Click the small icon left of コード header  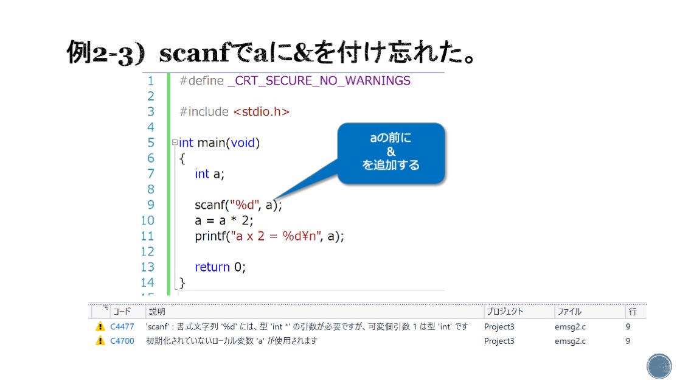(x=105, y=307)
